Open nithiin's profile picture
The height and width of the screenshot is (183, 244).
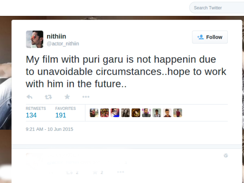point(35,39)
